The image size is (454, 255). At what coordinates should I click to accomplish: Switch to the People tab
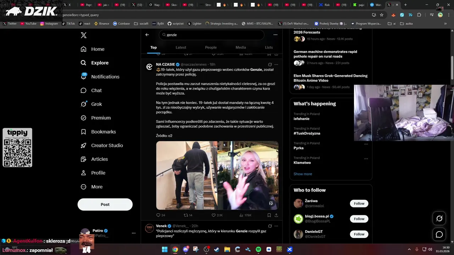[211, 47]
